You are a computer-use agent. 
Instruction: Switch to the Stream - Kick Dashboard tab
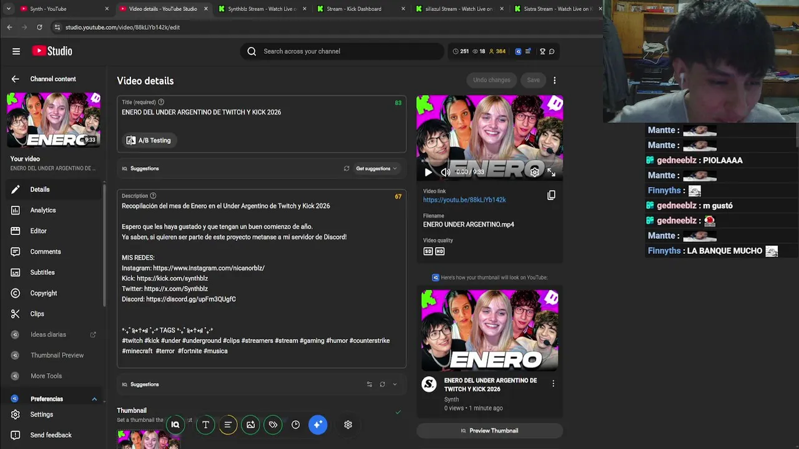click(361, 9)
